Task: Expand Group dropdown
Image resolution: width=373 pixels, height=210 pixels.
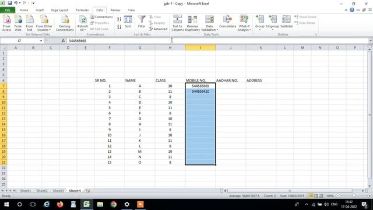Action: (260, 30)
